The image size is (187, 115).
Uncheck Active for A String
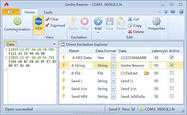[172, 65]
